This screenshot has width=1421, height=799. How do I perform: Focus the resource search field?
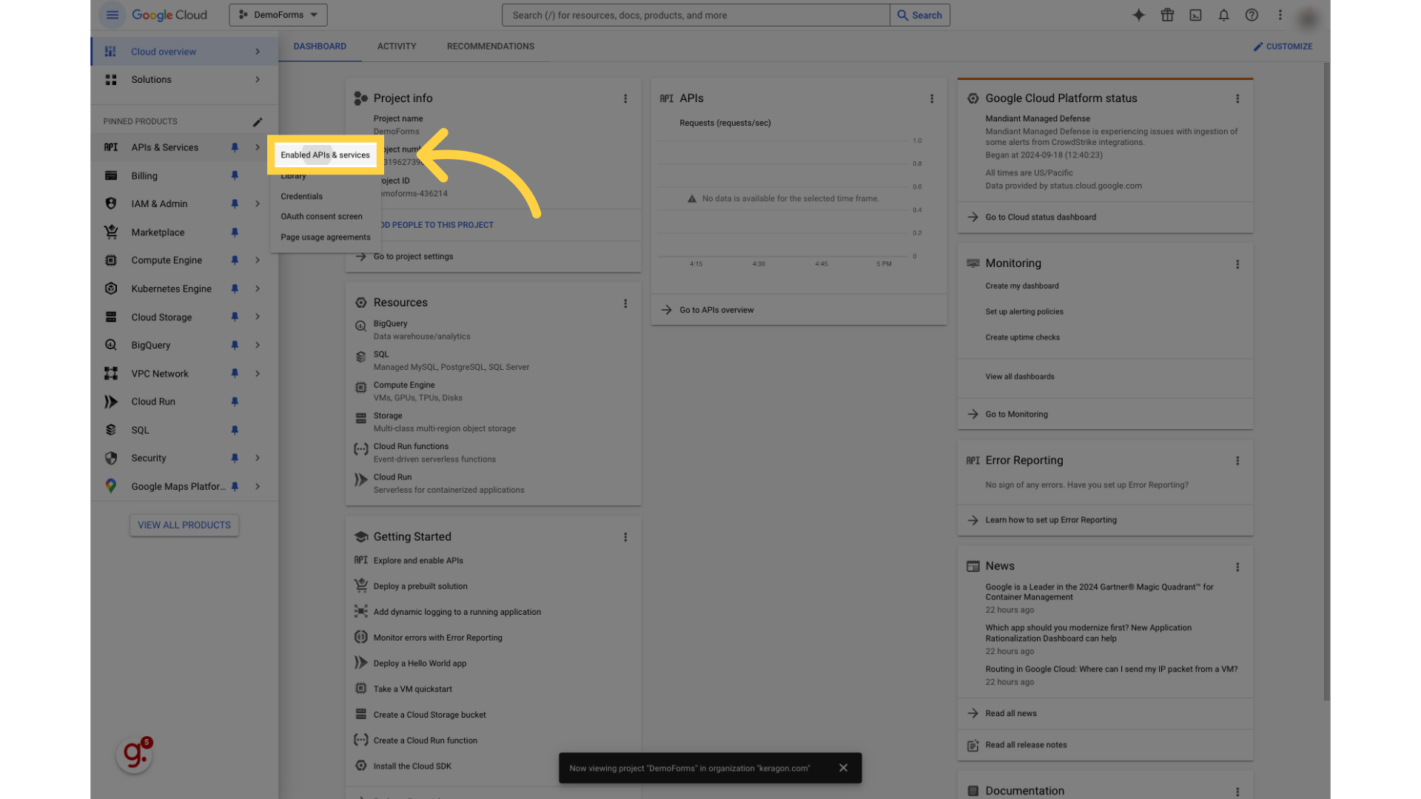point(696,15)
